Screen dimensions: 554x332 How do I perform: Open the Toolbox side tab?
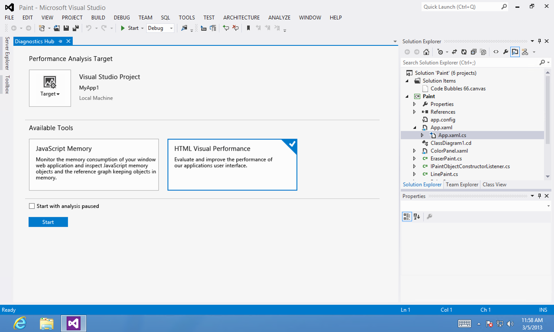point(7,84)
